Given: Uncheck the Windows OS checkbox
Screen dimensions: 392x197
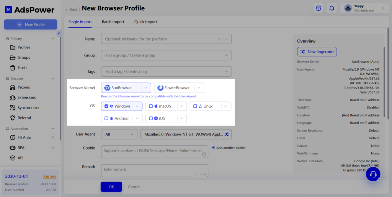Looking at the screenshot, I should [x=106, y=106].
